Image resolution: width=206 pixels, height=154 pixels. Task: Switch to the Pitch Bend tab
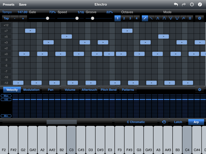(109, 89)
